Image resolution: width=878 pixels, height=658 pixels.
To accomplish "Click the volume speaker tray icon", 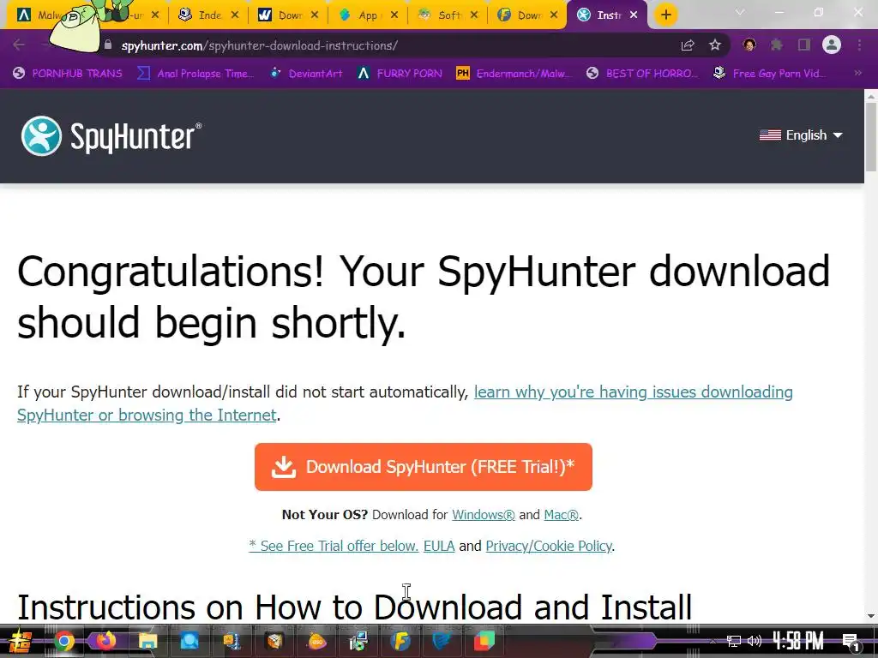I will pos(755,641).
